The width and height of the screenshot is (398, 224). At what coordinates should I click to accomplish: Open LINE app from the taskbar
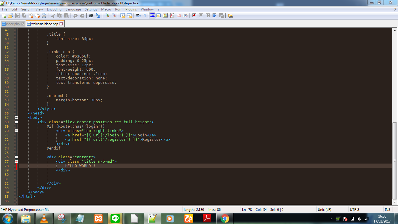click(115, 218)
